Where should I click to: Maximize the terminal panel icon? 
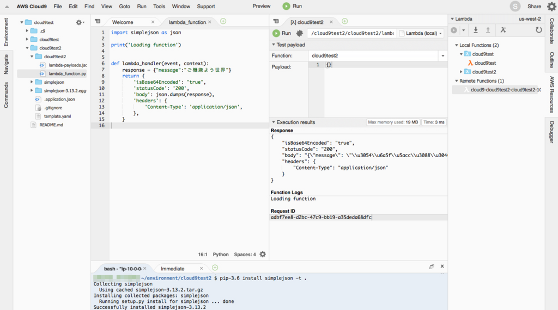click(x=432, y=266)
